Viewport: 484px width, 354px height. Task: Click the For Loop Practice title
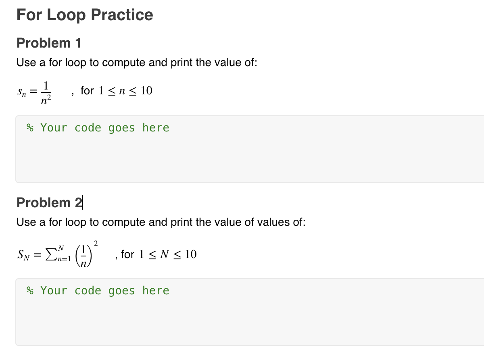tap(85, 15)
